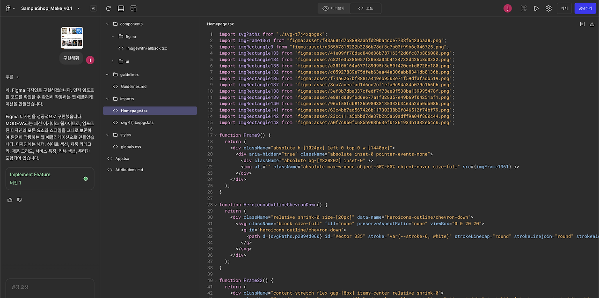The height and width of the screenshot is (298, 599).
Task: Click the 공유하기 share button
Action: [x=585, y=8]
